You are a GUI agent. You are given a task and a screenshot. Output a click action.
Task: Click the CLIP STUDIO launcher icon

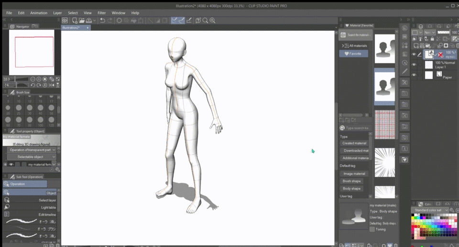coord(65,21)
